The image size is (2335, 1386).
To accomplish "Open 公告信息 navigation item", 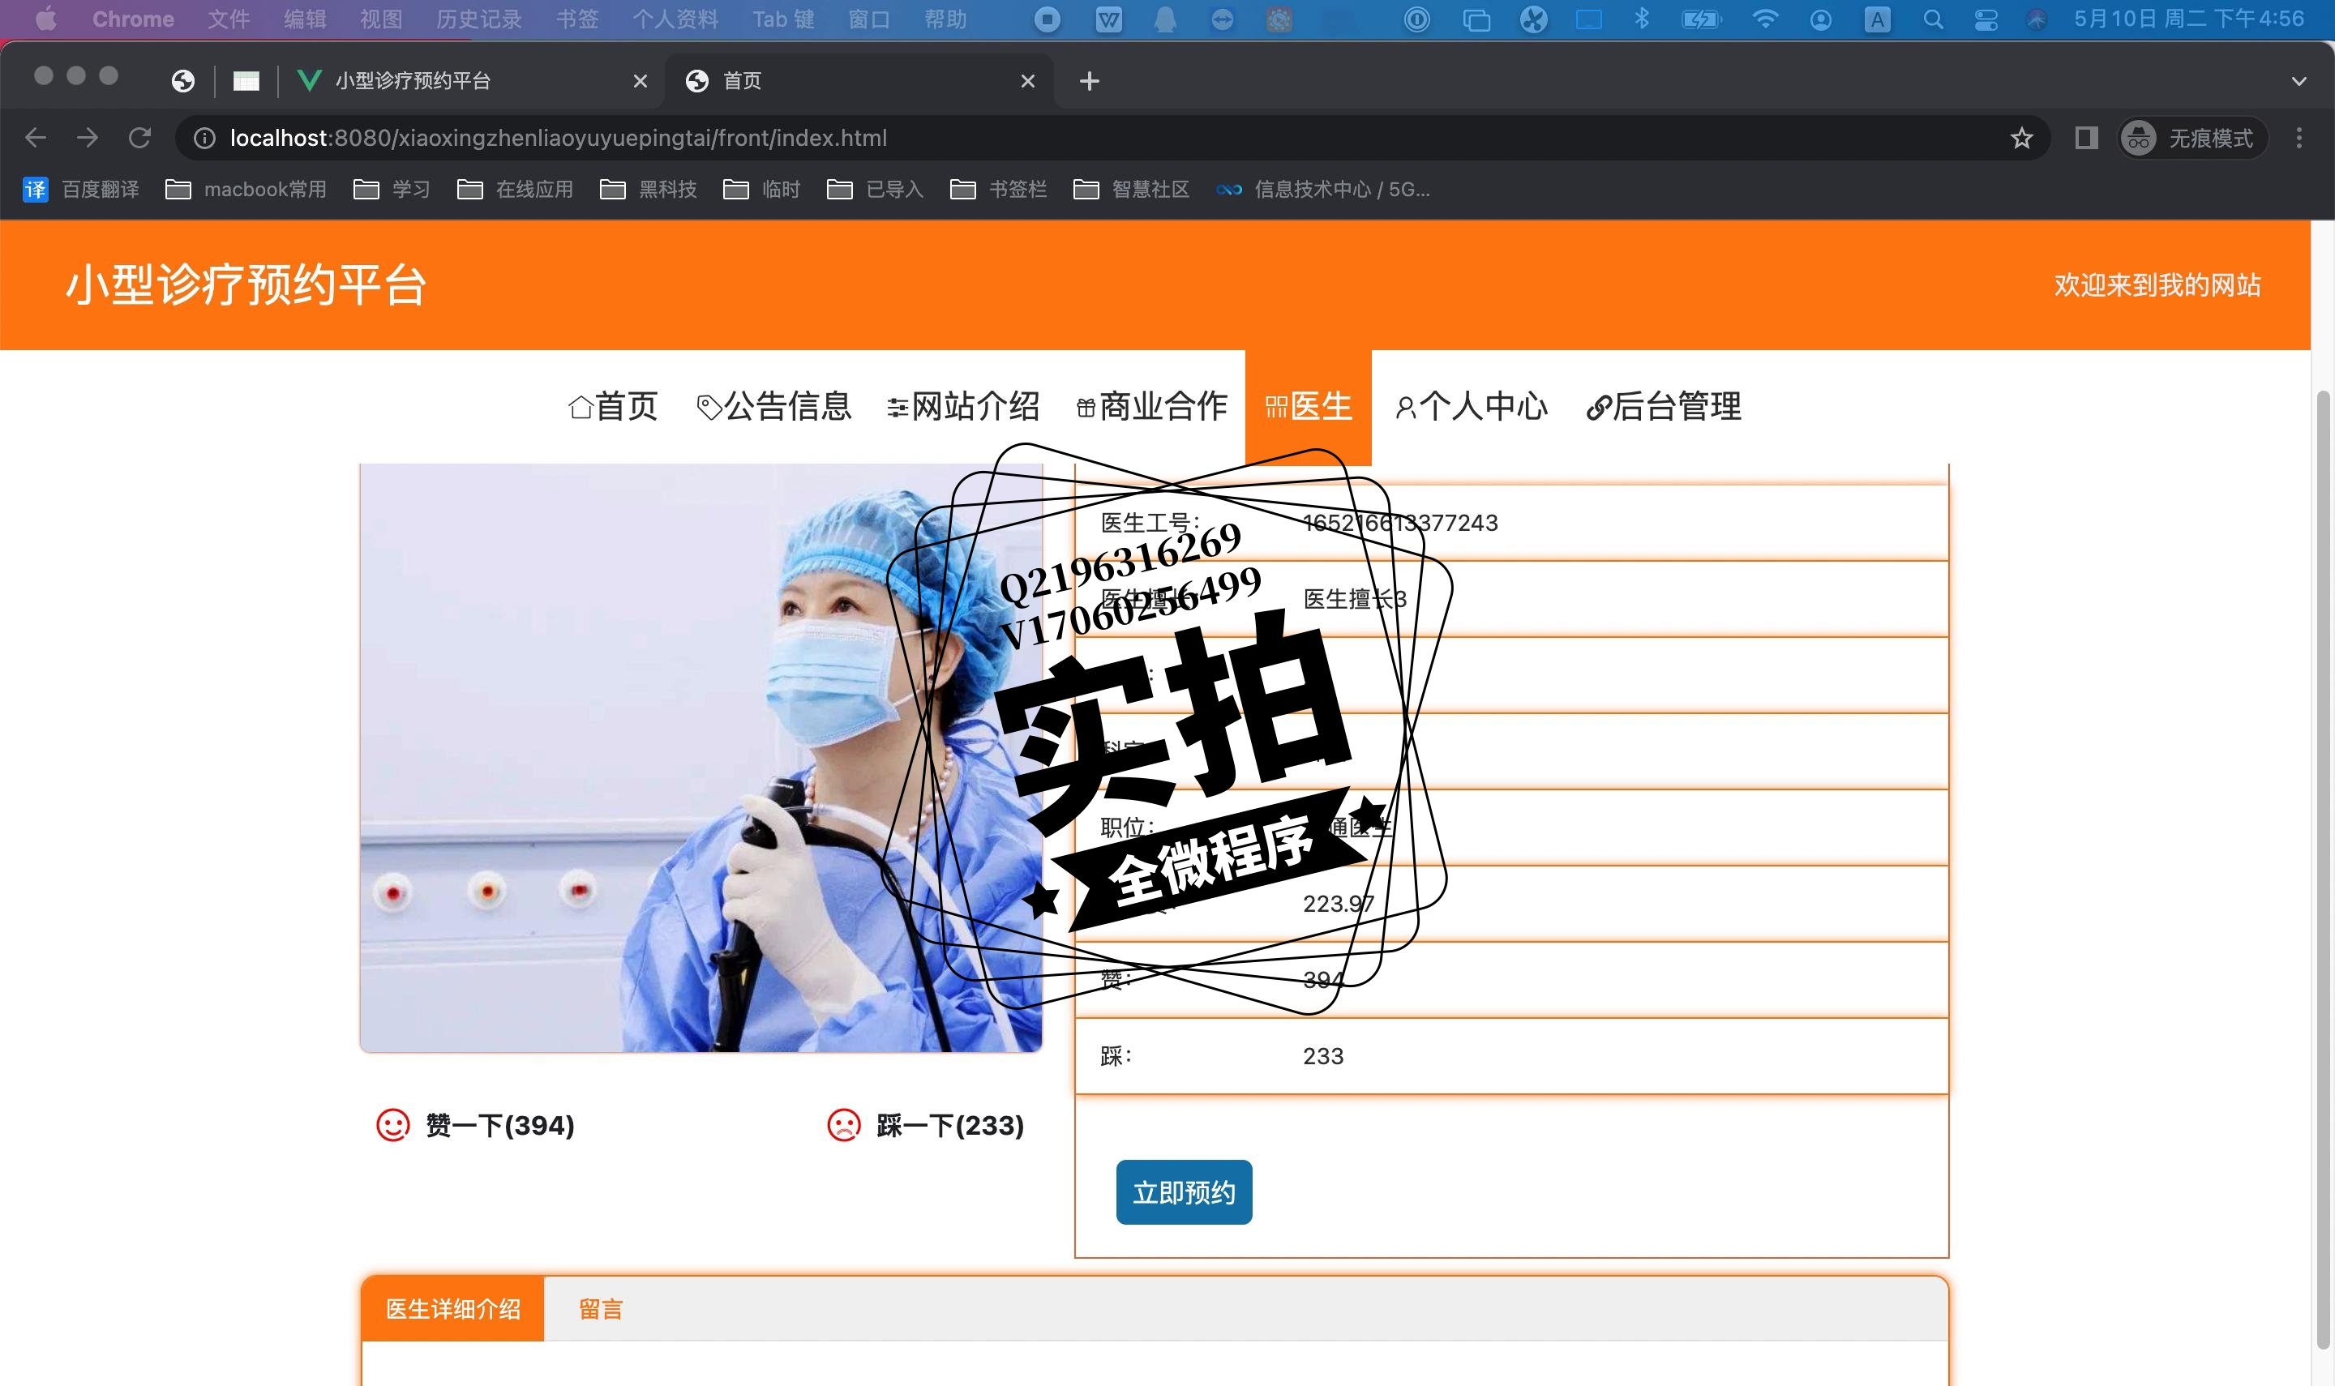I will tap(773, 406).
